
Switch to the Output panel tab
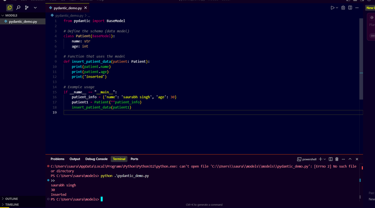(x=75, y=159)
